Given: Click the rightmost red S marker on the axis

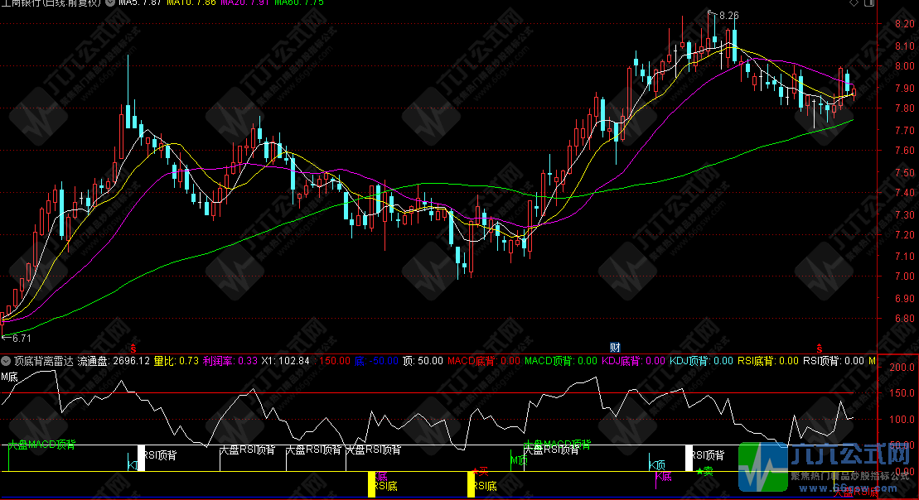Looking at the screenshot, I should [820, 347].
